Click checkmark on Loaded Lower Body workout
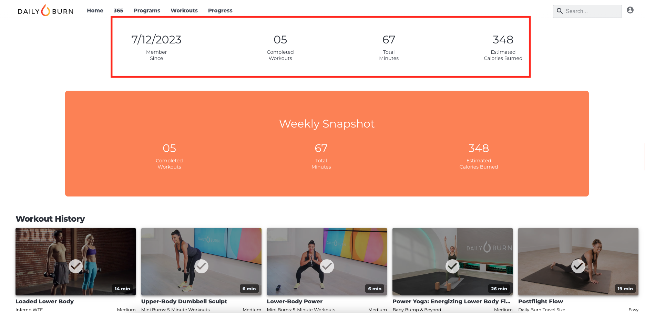The height and width of the screenshot is (313, 645). click(x=75, y=266)
